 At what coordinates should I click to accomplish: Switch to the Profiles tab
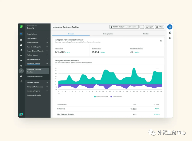pos(146,34)
